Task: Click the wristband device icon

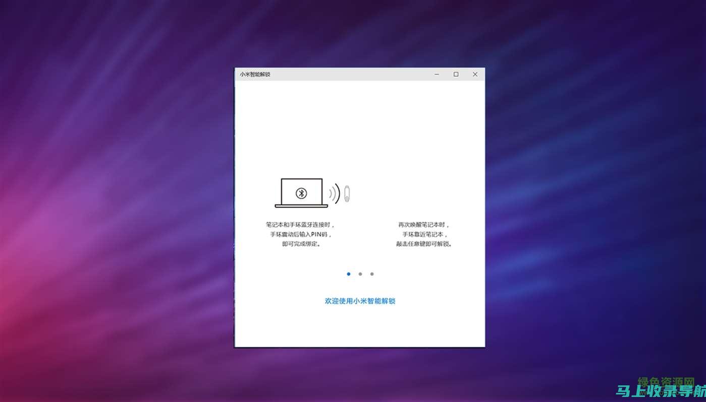Action: point(347,194)
